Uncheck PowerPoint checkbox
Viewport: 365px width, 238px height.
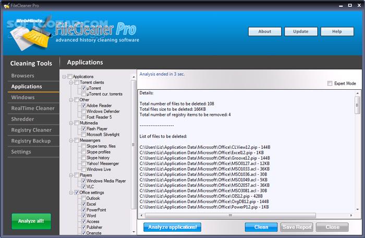tap(83, 210)
